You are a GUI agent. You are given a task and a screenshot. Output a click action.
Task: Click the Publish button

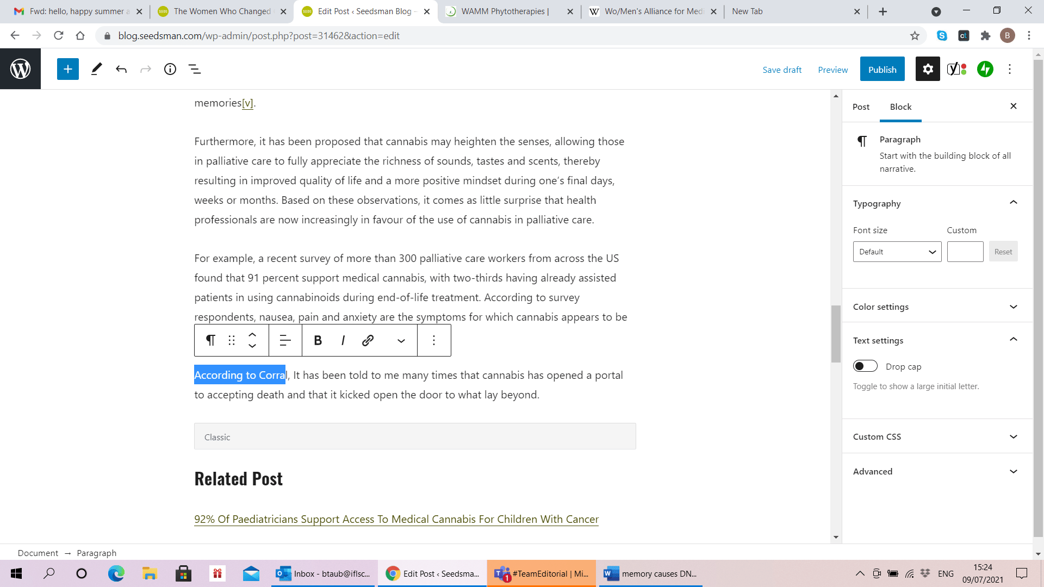[x=882, y=70]
